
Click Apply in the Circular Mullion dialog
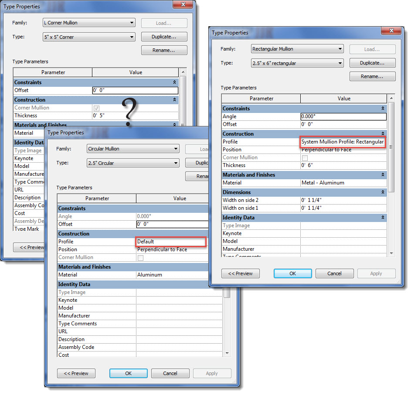[x=212, y=373]
